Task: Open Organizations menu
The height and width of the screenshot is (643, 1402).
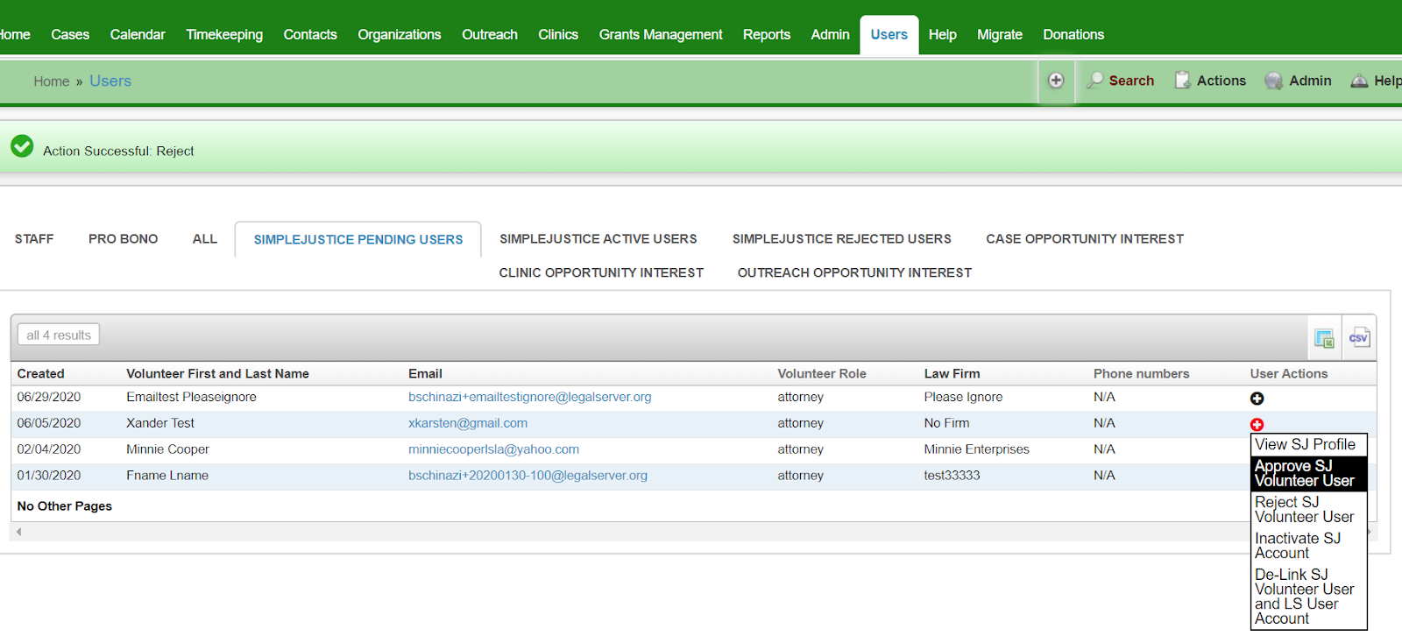Action: coord(400,34)
